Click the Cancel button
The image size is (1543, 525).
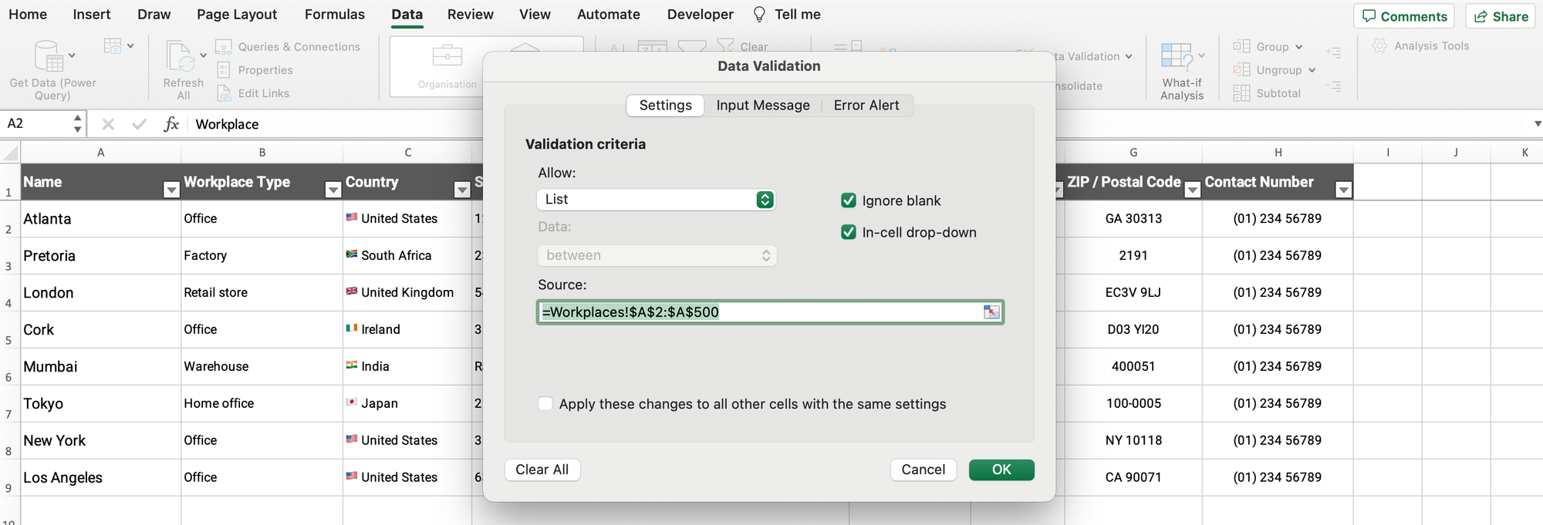[923, 469]
